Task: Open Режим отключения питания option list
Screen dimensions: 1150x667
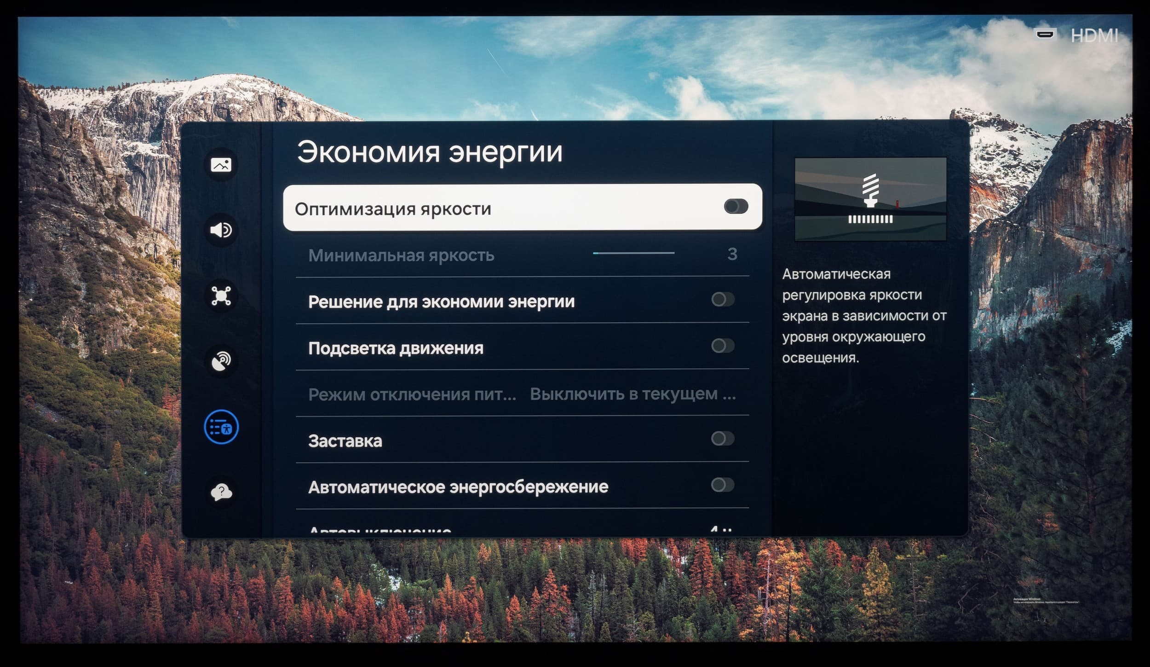Action: (412, 394)
